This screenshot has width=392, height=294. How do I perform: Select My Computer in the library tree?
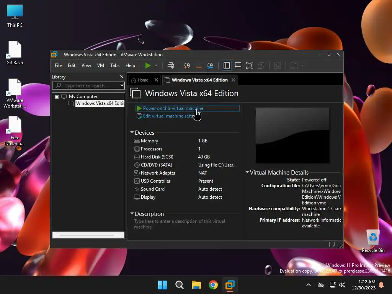83,96
